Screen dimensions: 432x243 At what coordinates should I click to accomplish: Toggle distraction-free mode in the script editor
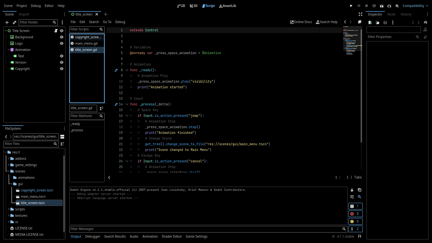(x=361, y=14)
